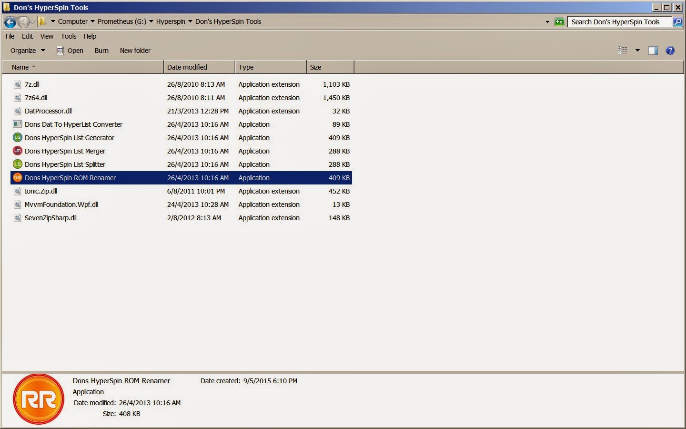
Task: Click the large RR preview thumbnail
Action: pyautogui.click(x=38, y=399)
